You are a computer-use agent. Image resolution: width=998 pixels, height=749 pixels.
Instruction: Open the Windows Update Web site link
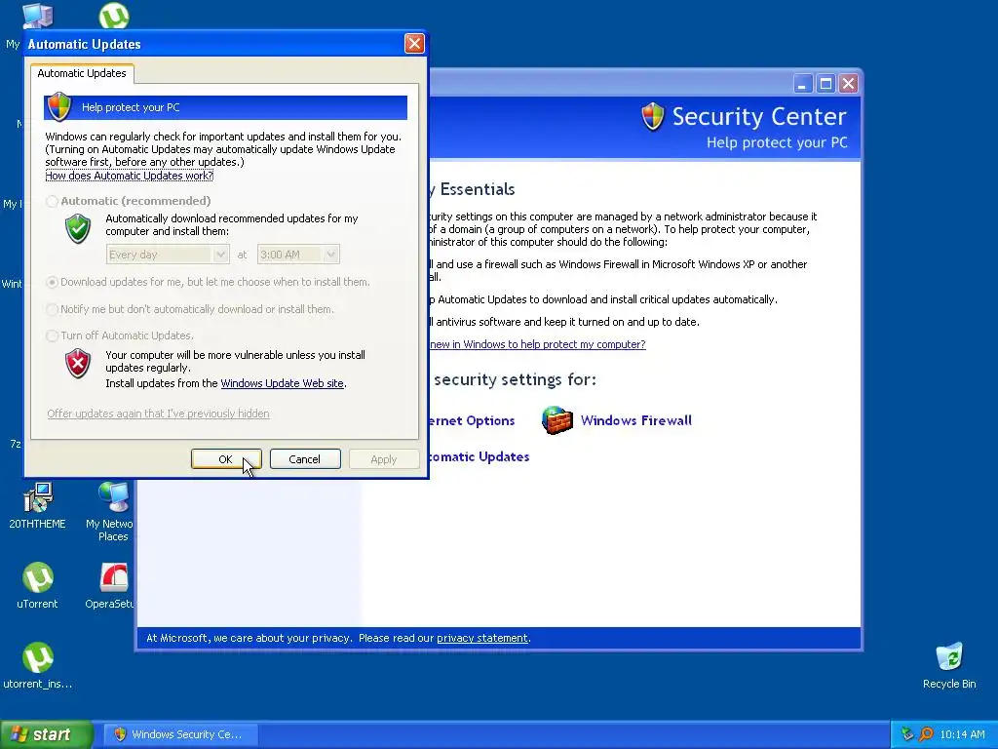pyautogui.click(x=282, y=383)
